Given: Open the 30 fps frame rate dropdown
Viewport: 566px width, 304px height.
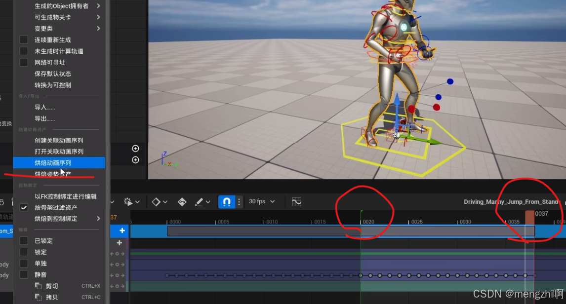Looking at the screenshot, I should (262, 201).
